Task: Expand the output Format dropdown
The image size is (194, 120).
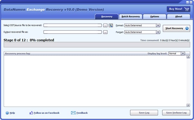Action: tap(158, 32)
